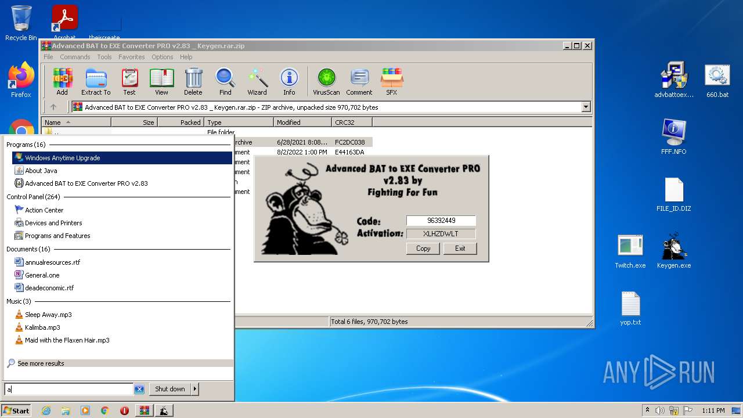The width and height of the screenshot is (743, 418).
Task: Open the Recycle Bin desktop icon
Action: pyautogui.click(x=21, y=23)
